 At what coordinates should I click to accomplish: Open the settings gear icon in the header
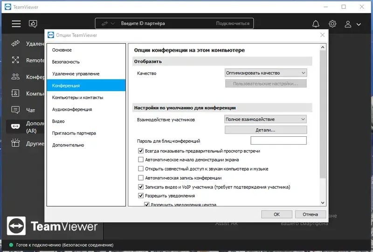[x=332, y=24]
